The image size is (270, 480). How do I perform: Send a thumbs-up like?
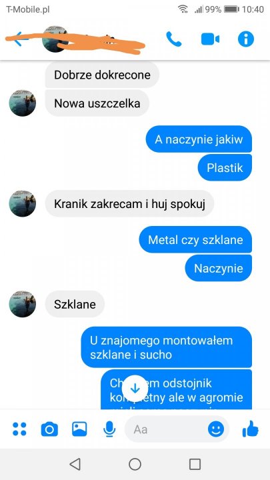click(251, 429)
